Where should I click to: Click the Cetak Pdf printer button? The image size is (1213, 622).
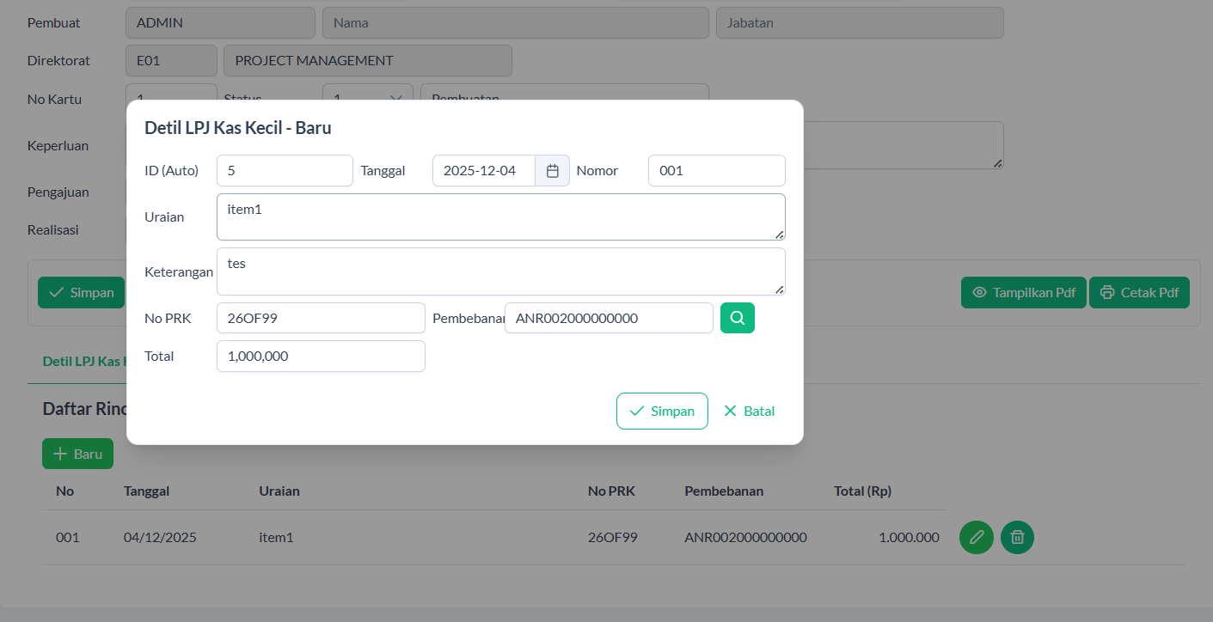tap(1139, 292)
